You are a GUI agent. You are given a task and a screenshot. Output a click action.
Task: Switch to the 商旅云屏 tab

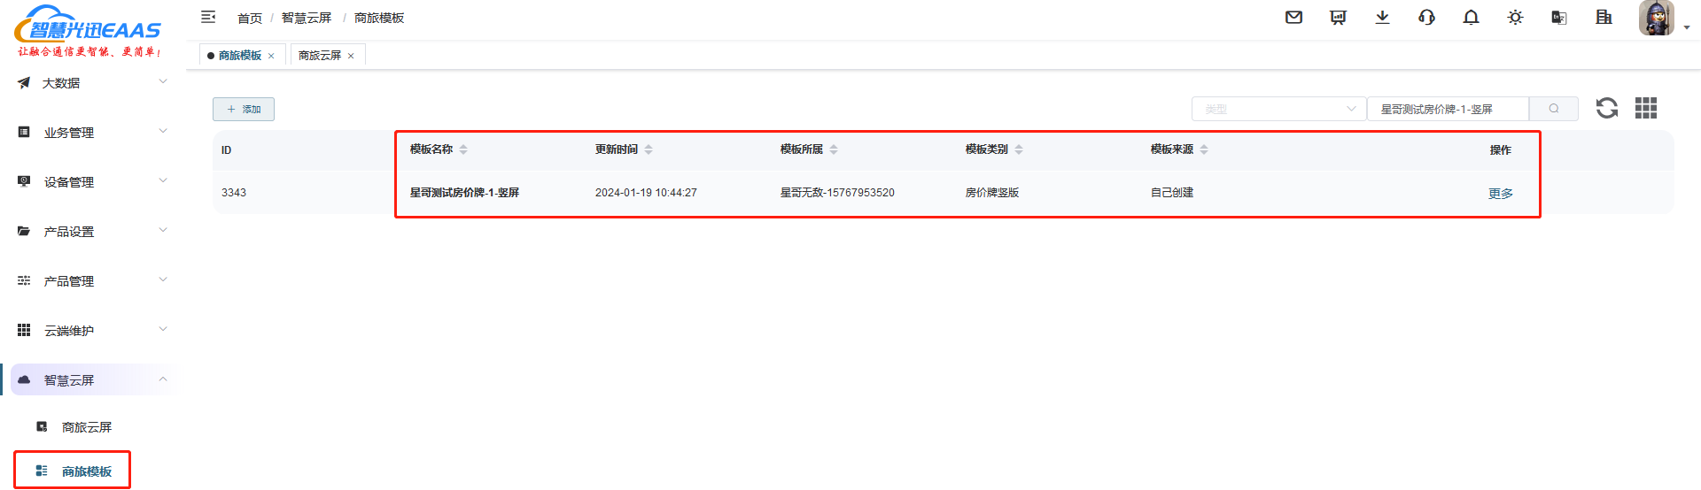[320, 56]
